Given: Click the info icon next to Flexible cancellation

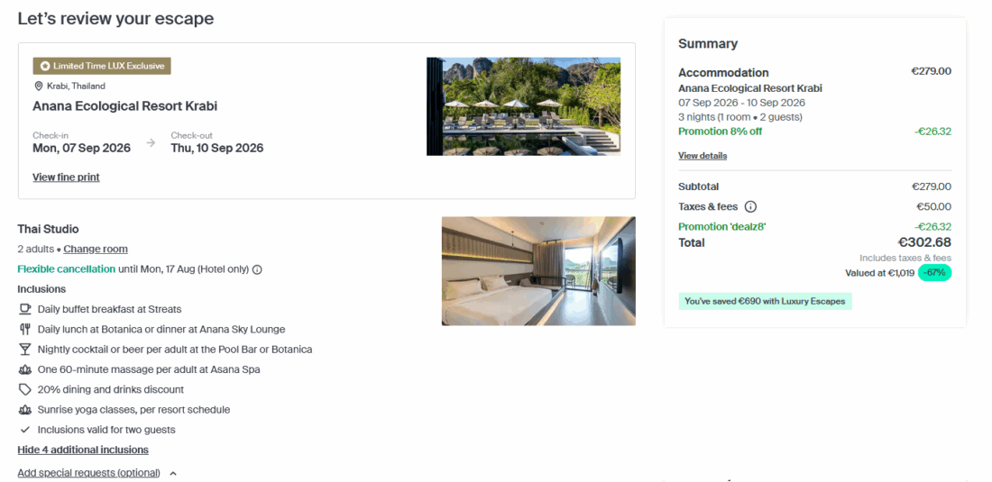Looking at the screenshot, I should coord(257,269).
